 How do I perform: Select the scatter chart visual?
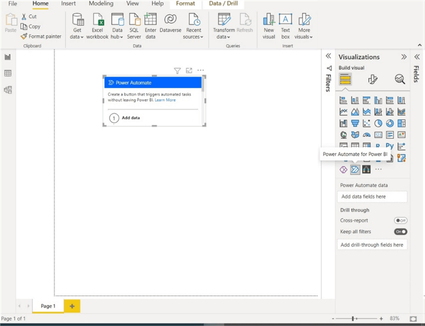tap(366, 123)
